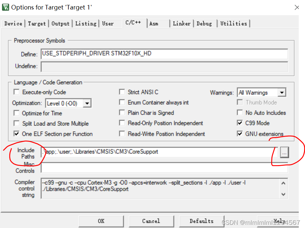Viewport: 305px width, 228px height.
Task: Toggle Read-Write Position Independent checkbox
Action: pyautogui.click(x=122, y=134)
